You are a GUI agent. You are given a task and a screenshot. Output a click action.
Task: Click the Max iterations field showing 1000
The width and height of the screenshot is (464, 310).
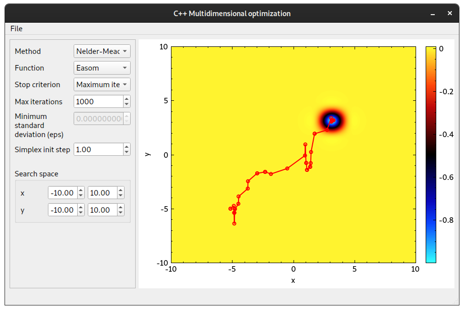click(98, 101)
